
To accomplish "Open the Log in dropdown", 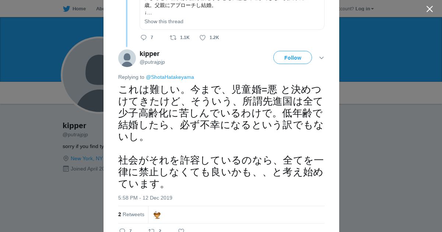I will [x=364, y=9].
